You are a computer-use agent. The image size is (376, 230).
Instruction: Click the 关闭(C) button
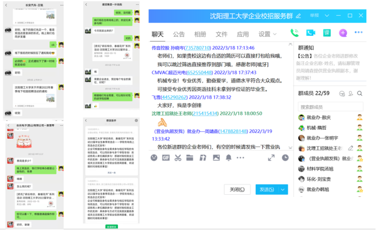pyautogui.click(x=237, y=189)
